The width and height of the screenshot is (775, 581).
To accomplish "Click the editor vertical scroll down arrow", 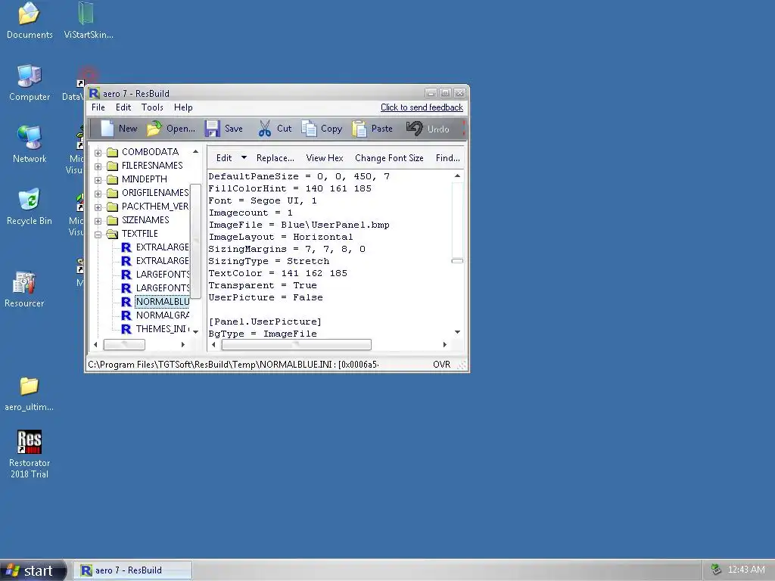I will point(457,332).
